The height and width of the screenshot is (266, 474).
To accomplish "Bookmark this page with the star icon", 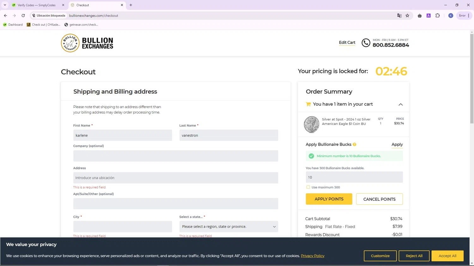I will click(x=407, y=15).
